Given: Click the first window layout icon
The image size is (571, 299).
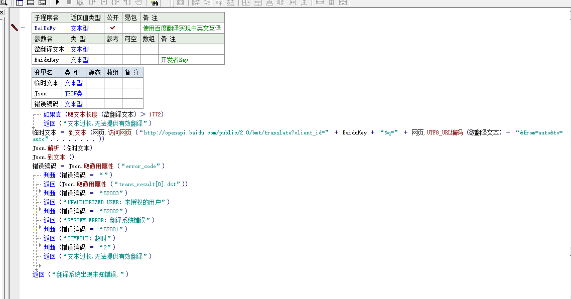Looking at the screenshot, I should click(20, 3).
